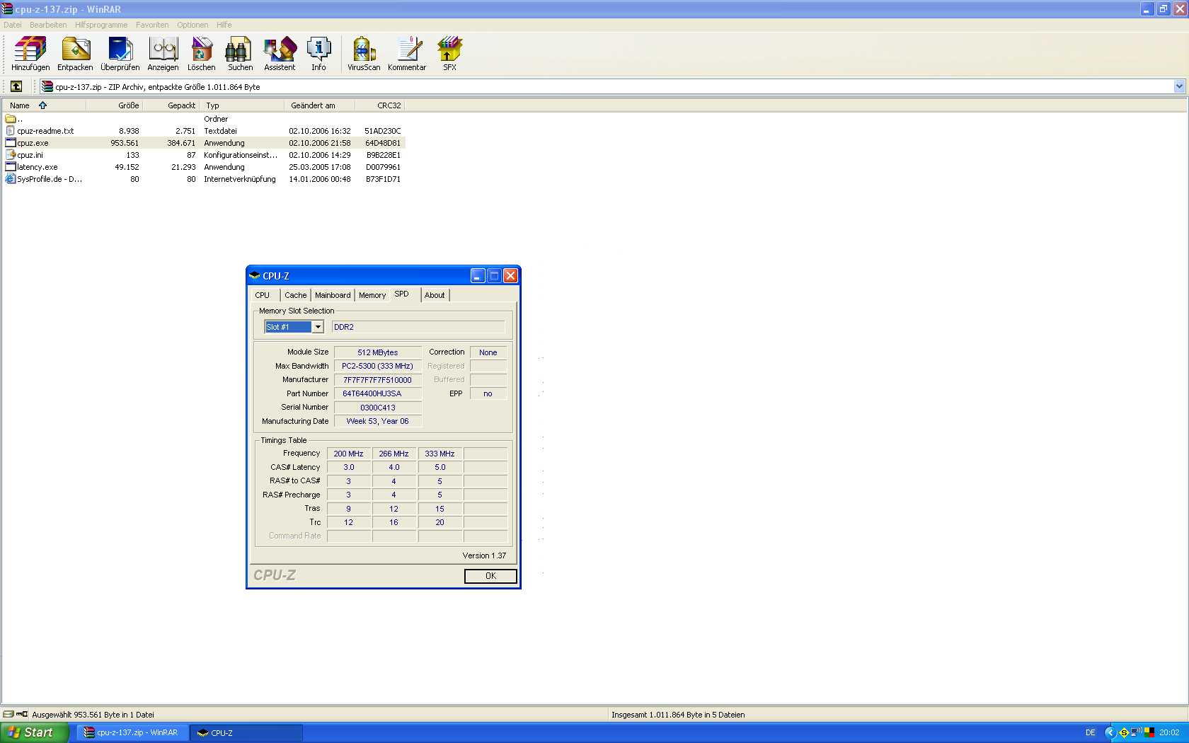The height and width of the screenshot is (743, 1189).
Task: Select the SysProfile.de shortcut icon
Action: pos(10,179)
